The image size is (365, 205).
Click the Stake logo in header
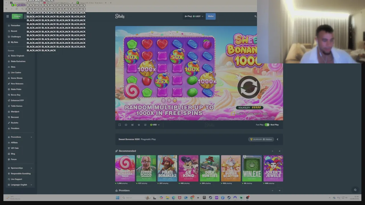tap(120, 16)
